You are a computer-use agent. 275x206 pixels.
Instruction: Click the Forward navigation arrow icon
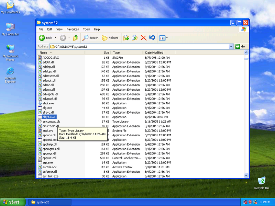click(x=63, y=38)
